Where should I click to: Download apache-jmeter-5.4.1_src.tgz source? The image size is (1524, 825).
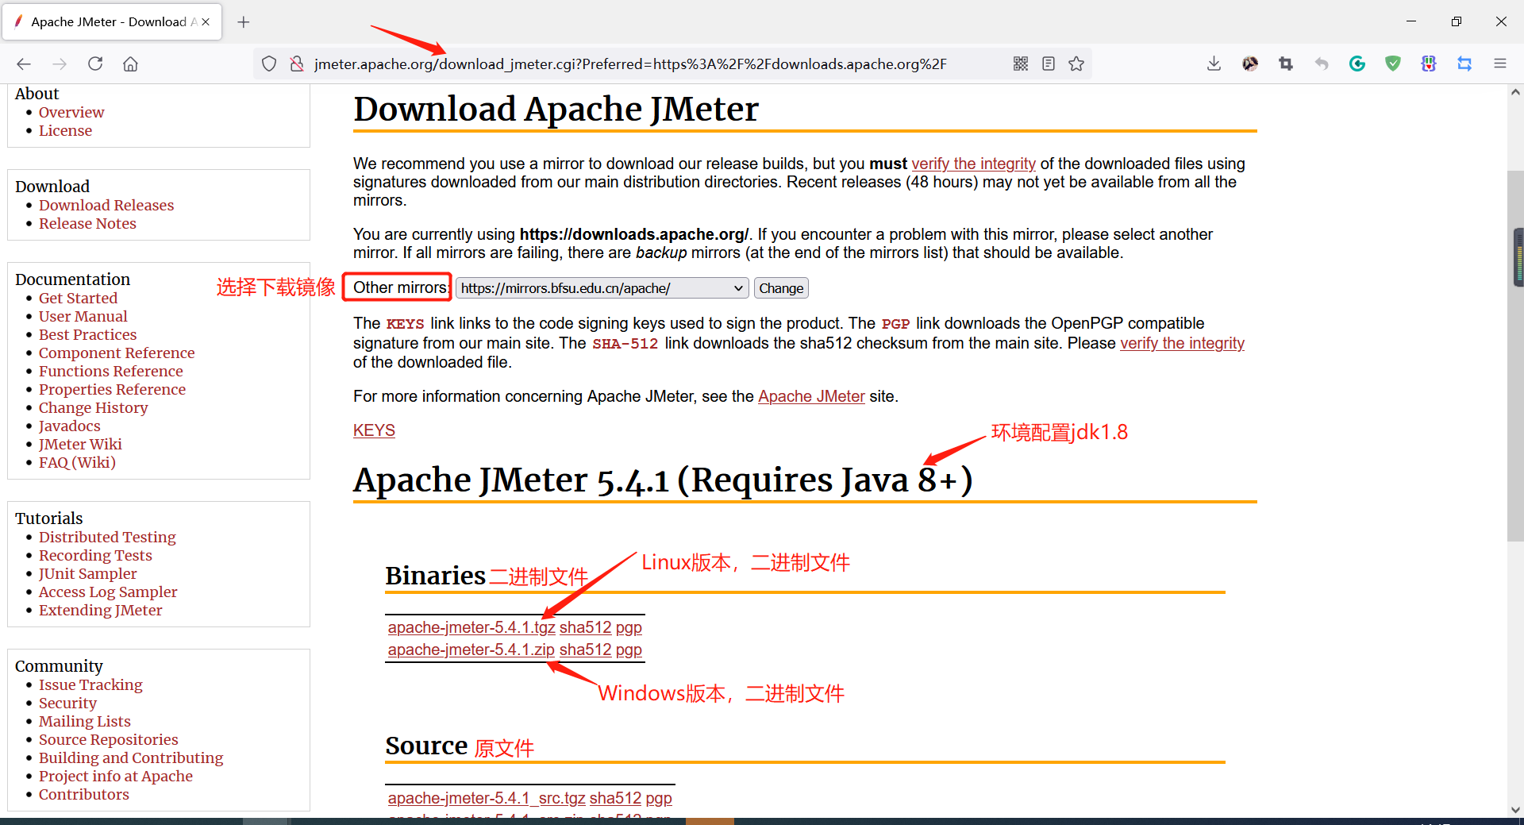coord(487,798)
